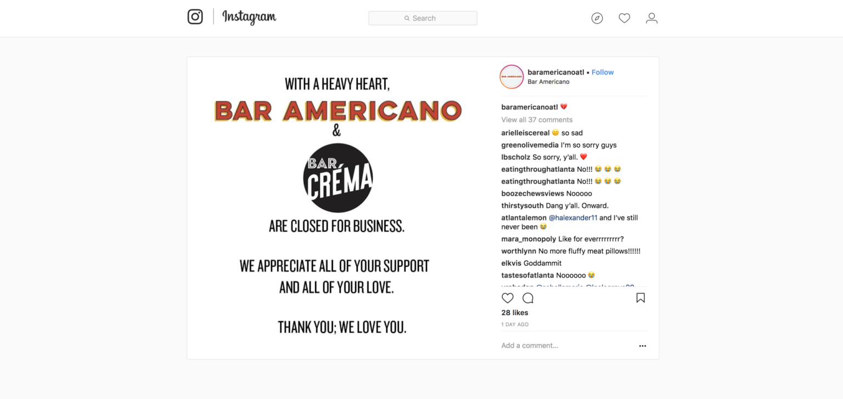The height and width of the screenshot is (399, 843).
Task: Click the Add a comment field
Action: coord(565,346)
